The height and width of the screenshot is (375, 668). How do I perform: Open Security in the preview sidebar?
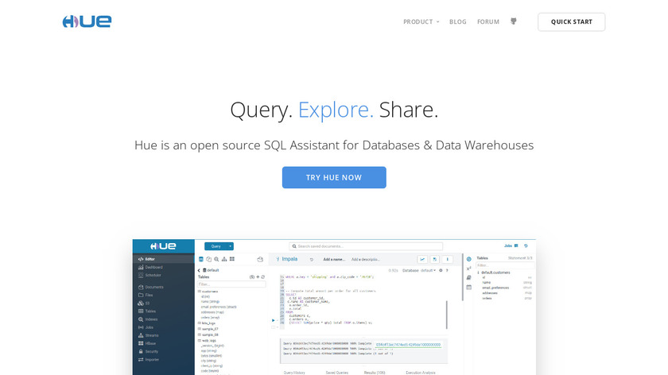148,352
